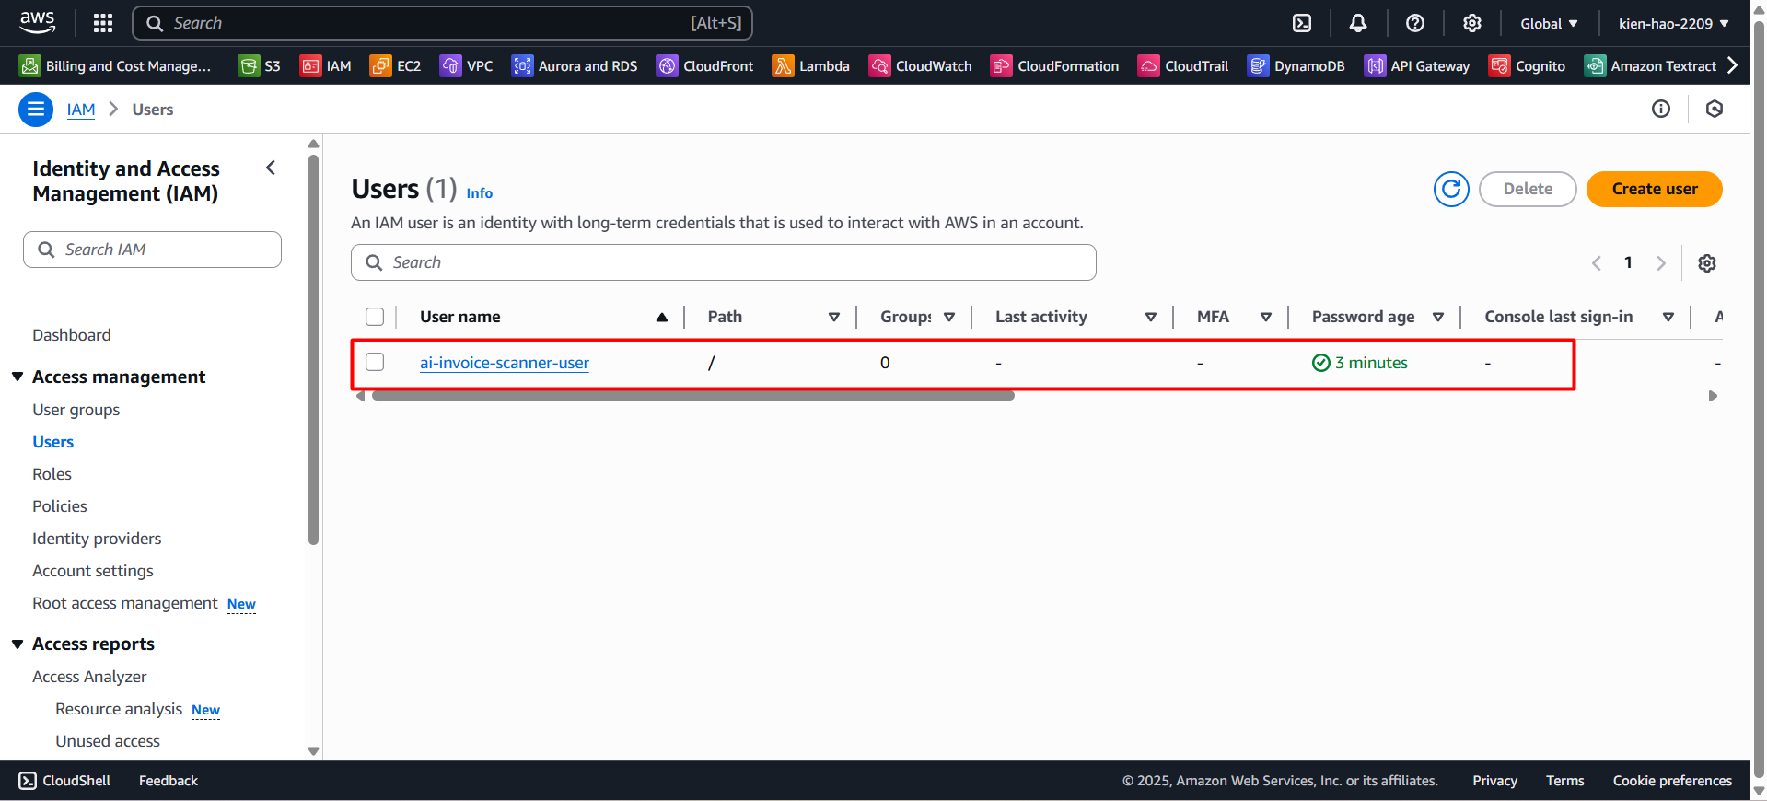Toggle the side navigation hamburger menu
The height and width of the screenshot is (801, 1767).
click(36, 110)
